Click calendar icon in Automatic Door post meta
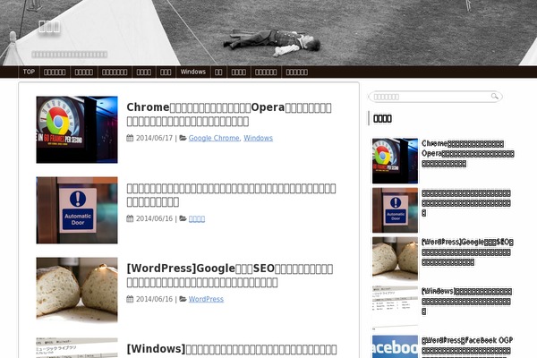The width and height of the screenshot is (537, 358). coord(130,218)
